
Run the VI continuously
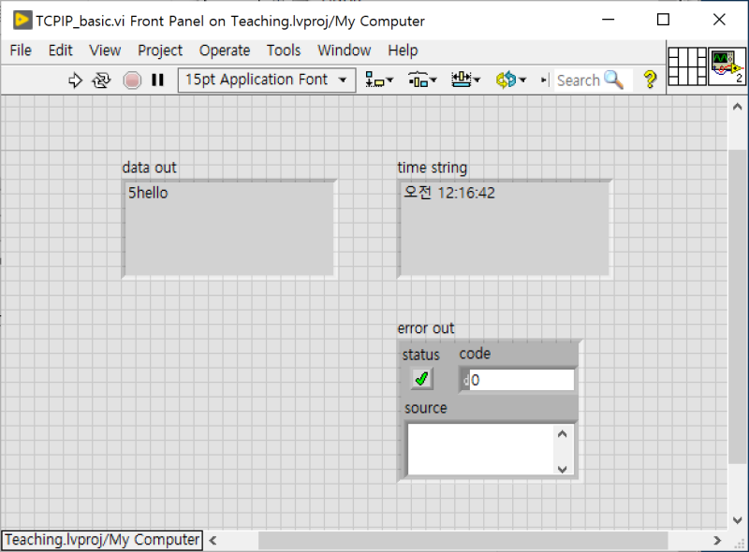[x=102, y=80]
